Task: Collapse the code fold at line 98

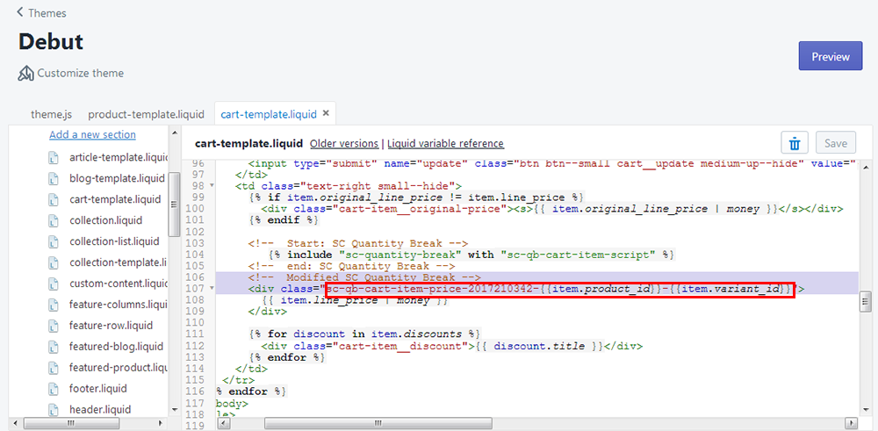Action: pos(211,186)
